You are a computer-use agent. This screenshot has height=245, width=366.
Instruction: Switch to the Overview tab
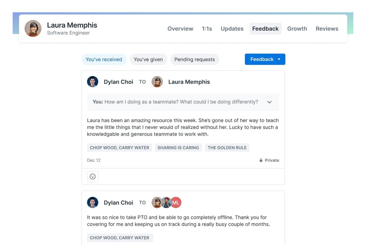[180, 29]
